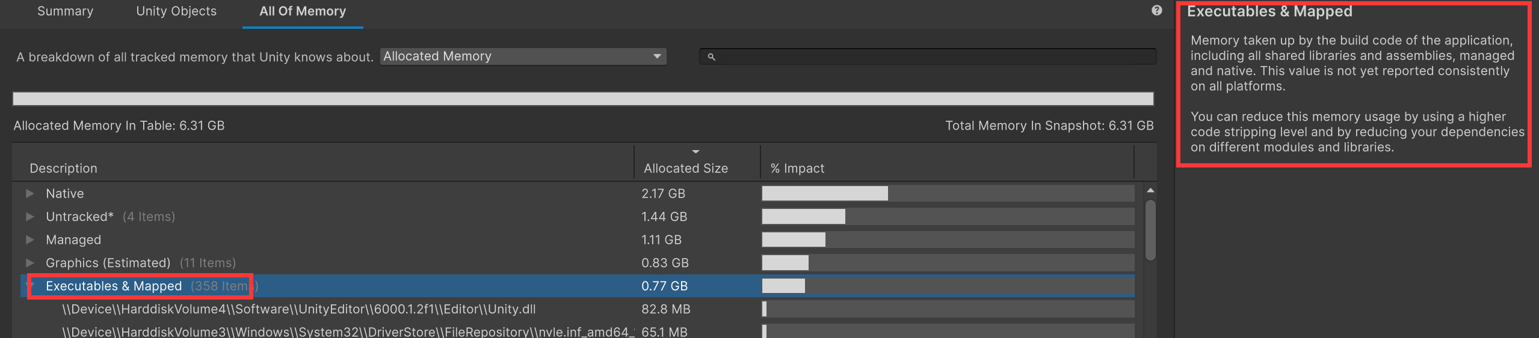Select the Unity.dll entry row
This screenshot has width=1539, height=338.
pyautogui.click(x=298, y=309)
